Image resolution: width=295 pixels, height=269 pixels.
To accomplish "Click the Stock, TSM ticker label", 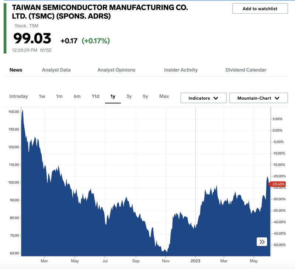I will [x=27, y=26].
